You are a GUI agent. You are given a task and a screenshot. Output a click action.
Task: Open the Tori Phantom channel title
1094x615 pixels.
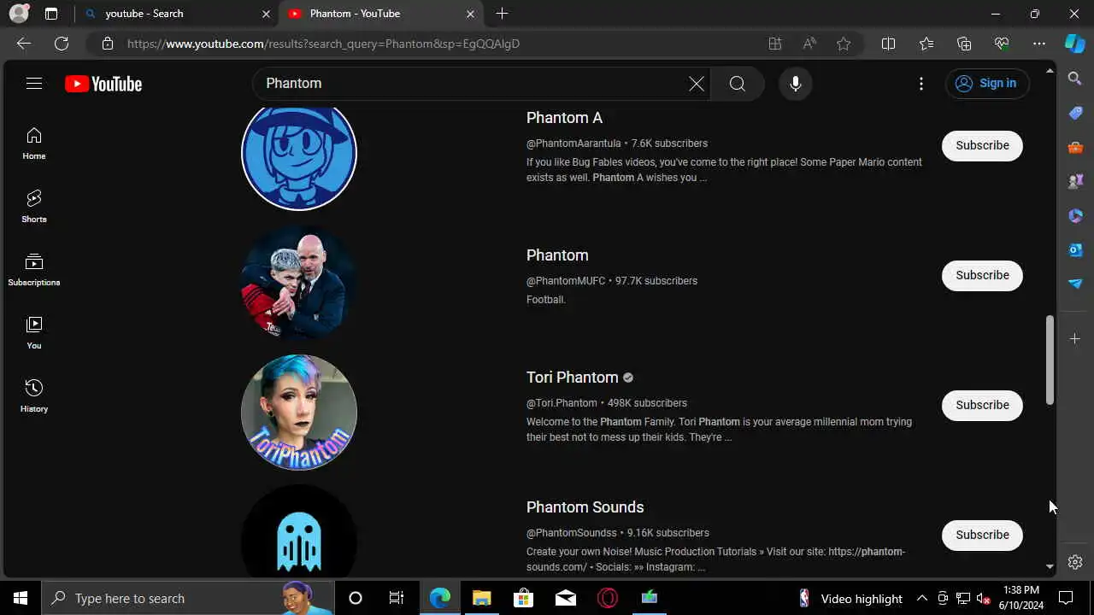pos(572,378)
